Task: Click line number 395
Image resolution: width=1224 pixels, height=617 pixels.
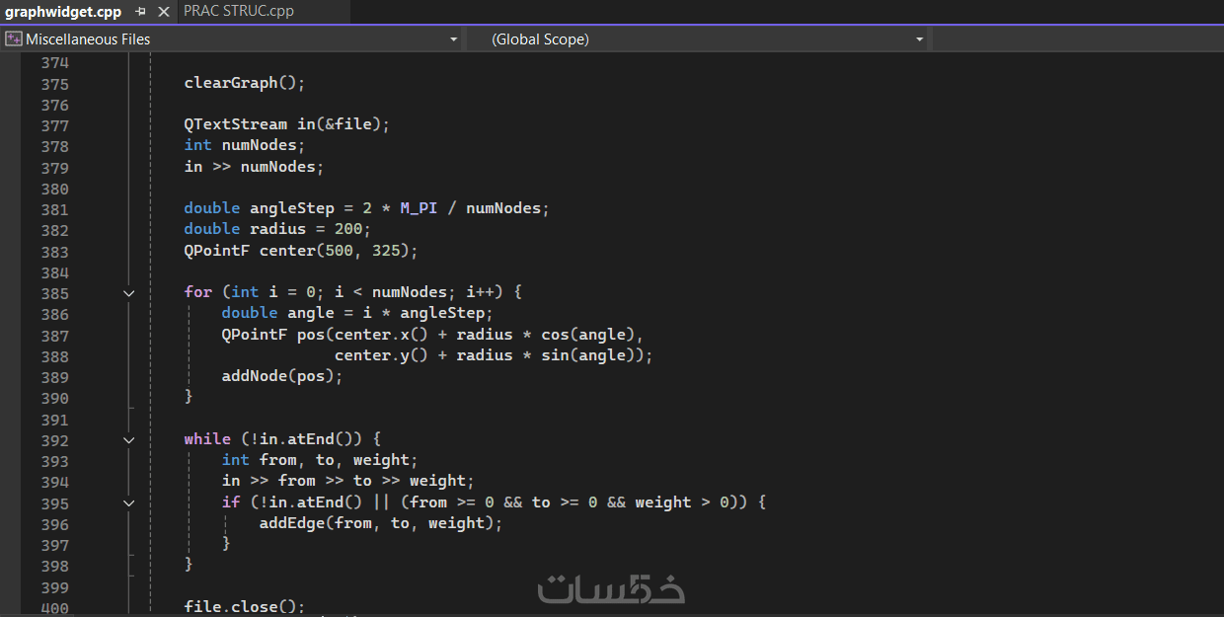Action: point(54,503)
